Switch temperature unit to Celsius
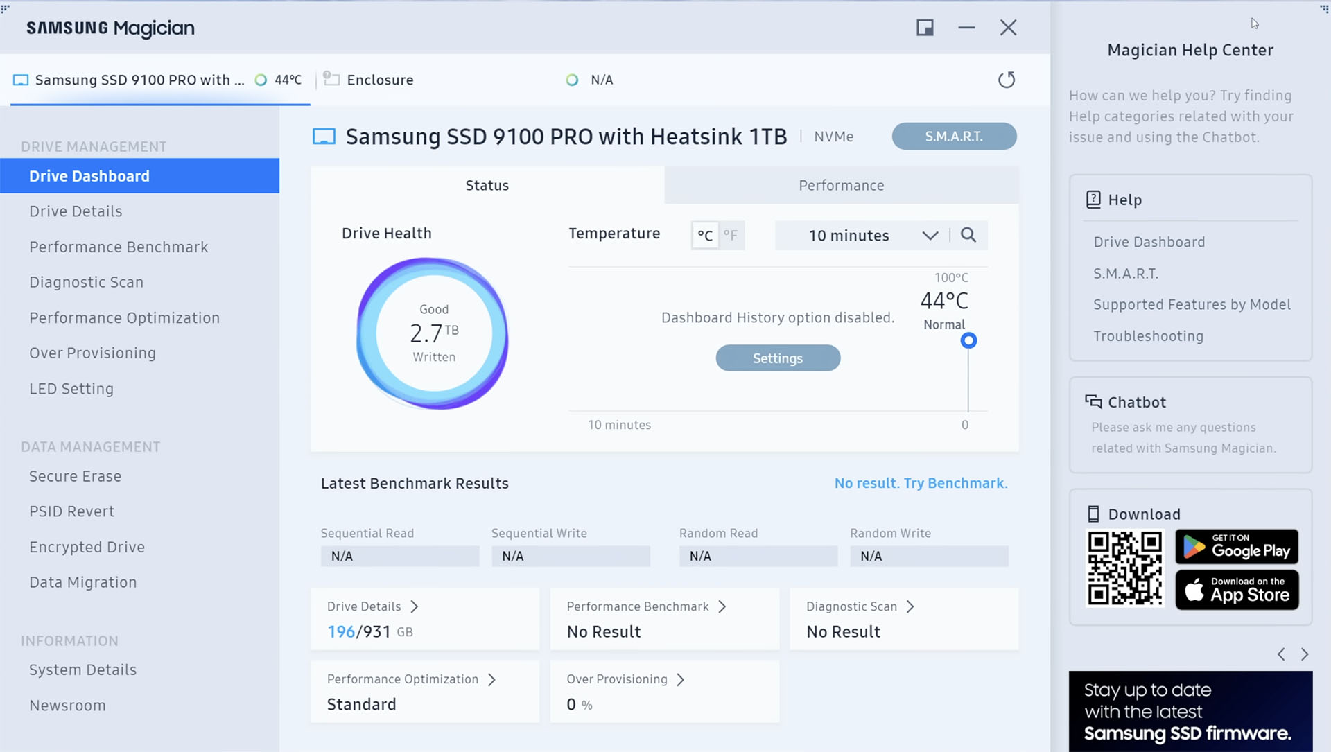 [x=705, y=235]
